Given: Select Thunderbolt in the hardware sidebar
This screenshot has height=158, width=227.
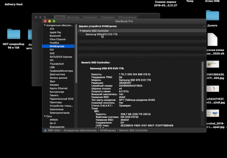Looking at the screenshot, I should tap(57, 64).
